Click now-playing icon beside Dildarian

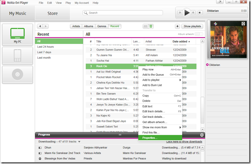pyautogui.click(x=207, y=65)
